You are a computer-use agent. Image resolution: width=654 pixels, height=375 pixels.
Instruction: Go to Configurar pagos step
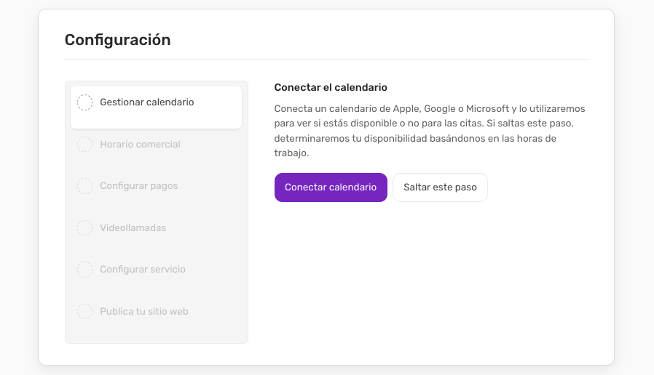156,186
